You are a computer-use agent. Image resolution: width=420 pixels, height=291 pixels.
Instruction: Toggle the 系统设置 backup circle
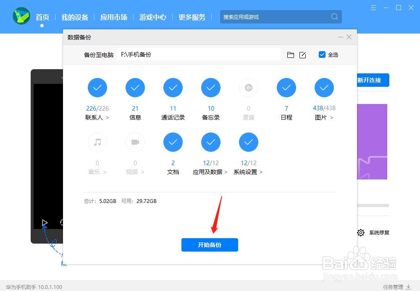(249, 142)
